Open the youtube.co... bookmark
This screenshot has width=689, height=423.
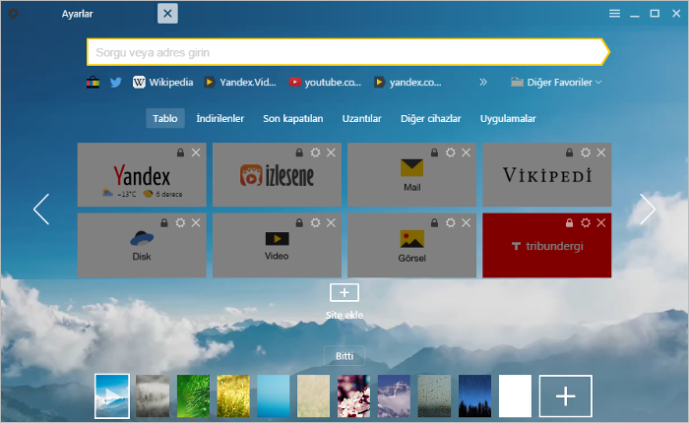click(x=325, y=82)
